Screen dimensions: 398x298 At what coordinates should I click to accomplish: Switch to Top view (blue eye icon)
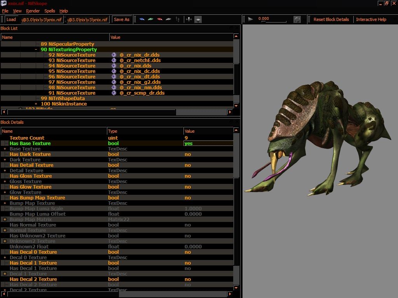(x=142, y=19)
